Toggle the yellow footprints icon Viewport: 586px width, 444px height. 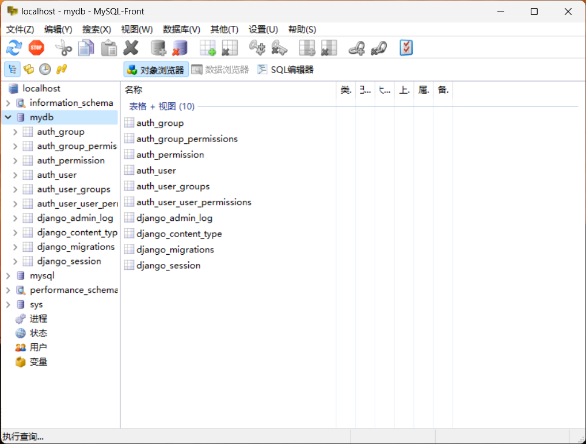62,70
